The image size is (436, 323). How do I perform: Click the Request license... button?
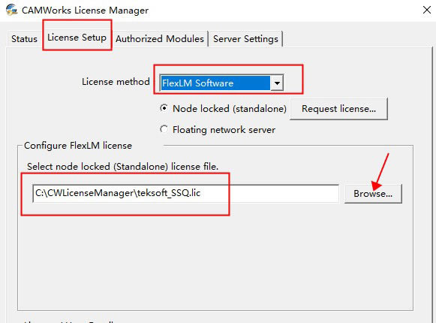coord(338,109)
